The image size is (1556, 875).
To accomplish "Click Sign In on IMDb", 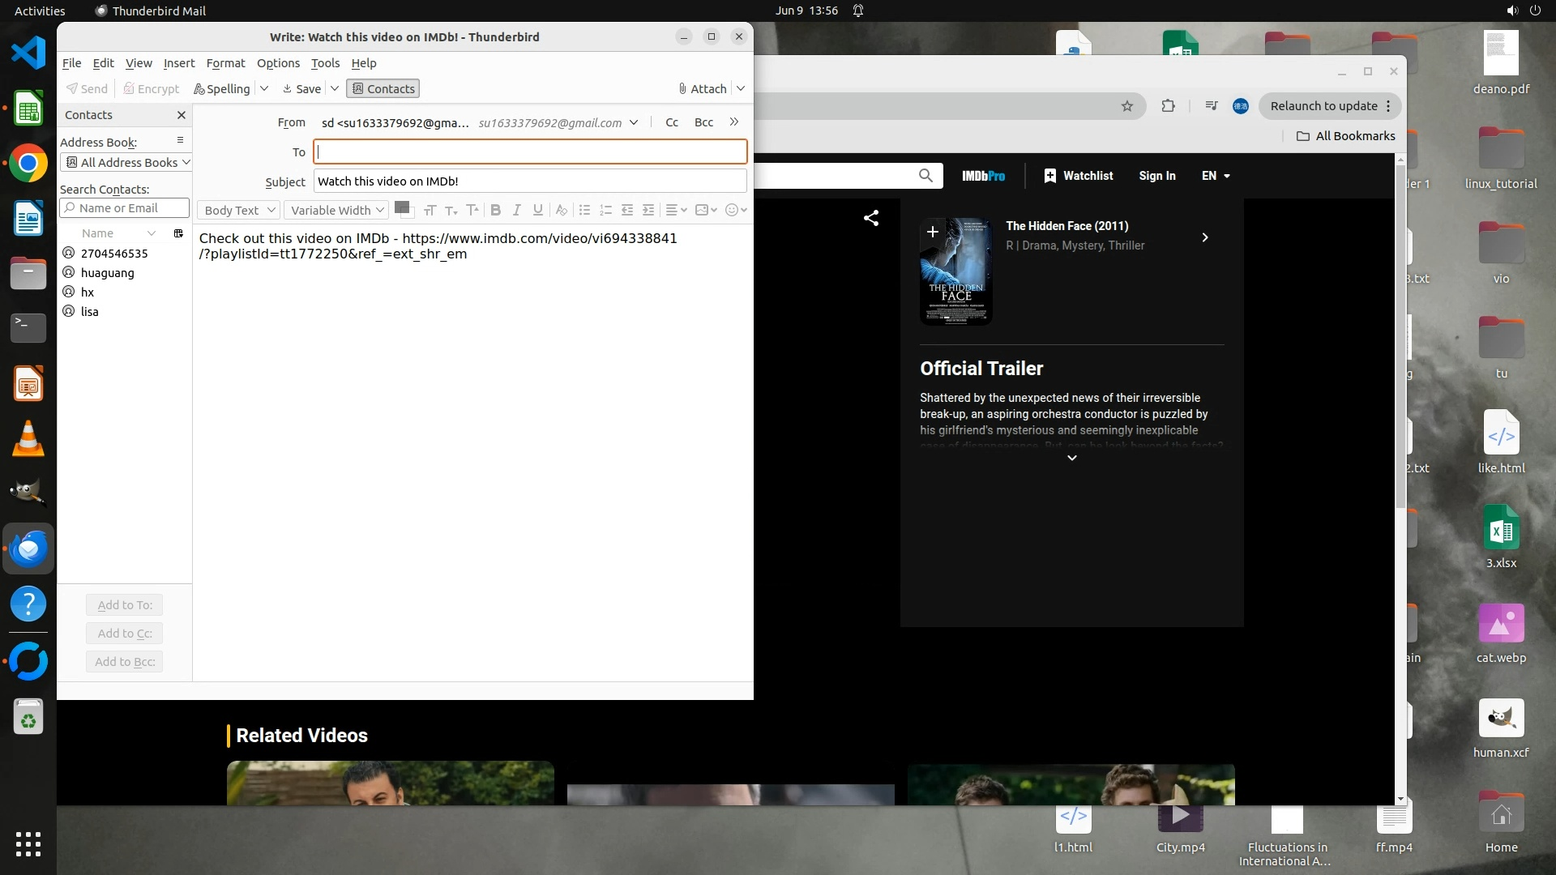I will (x=1156, y=176).
